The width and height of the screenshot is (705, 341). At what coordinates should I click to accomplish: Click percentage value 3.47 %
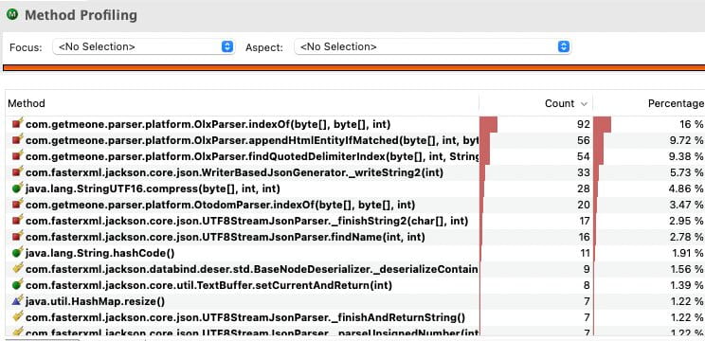coord(686,205)
